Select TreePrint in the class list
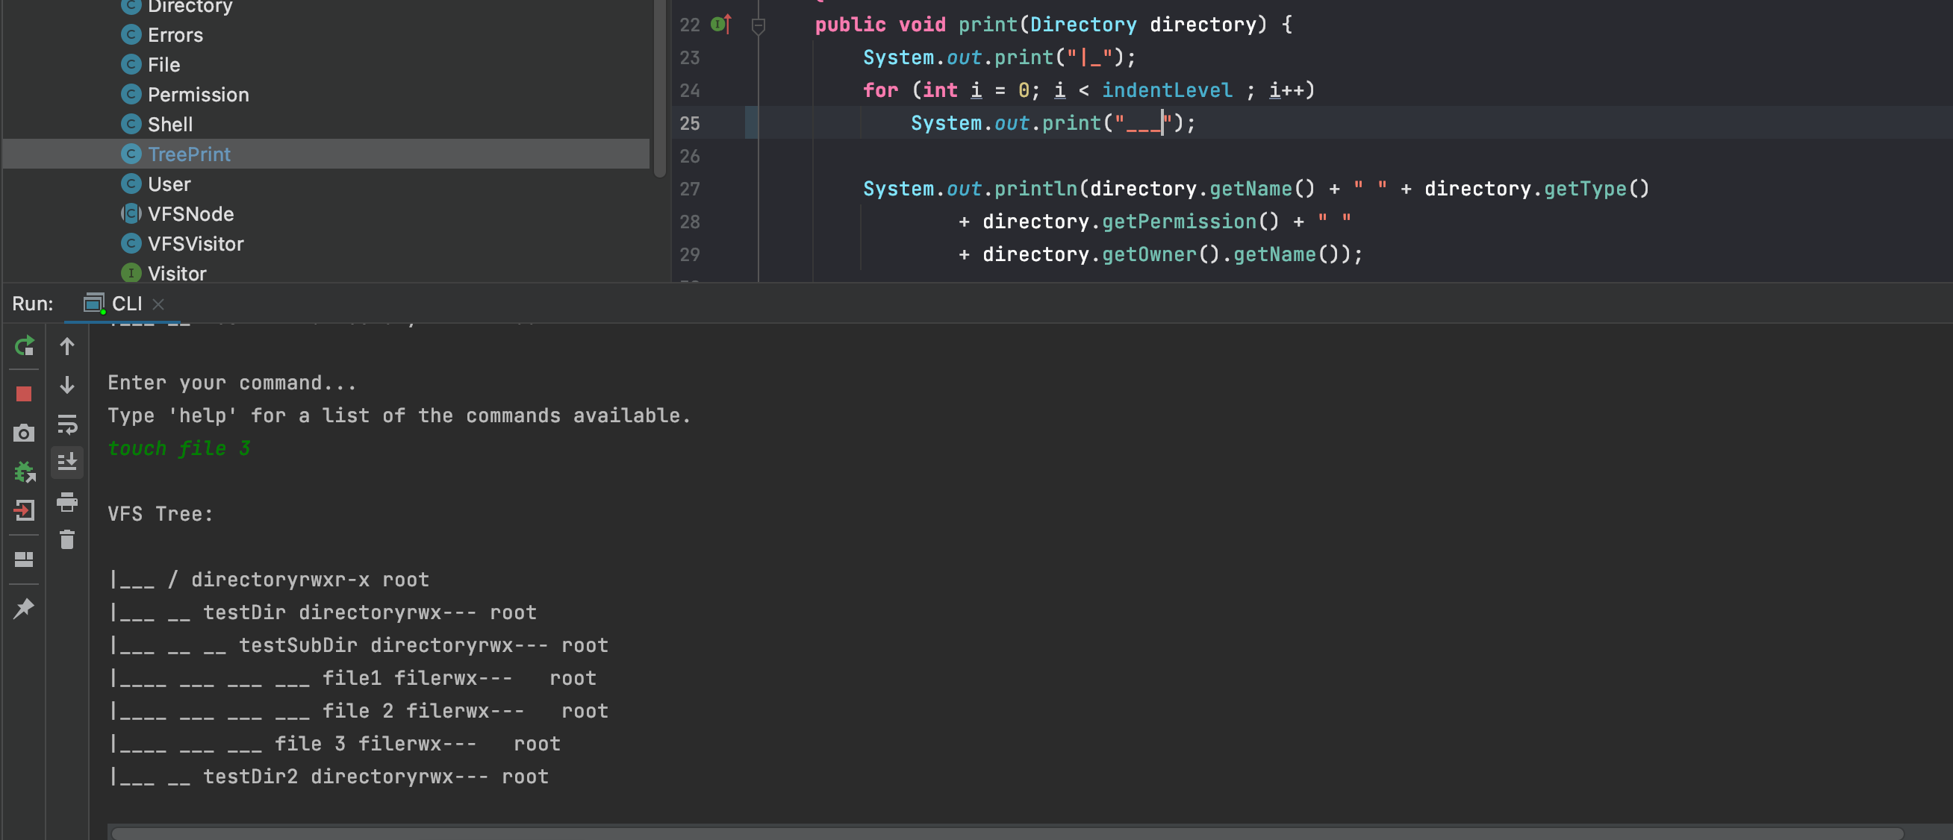Image resolution: width=1953 pixels, height=840 pixels. (190, 154)
